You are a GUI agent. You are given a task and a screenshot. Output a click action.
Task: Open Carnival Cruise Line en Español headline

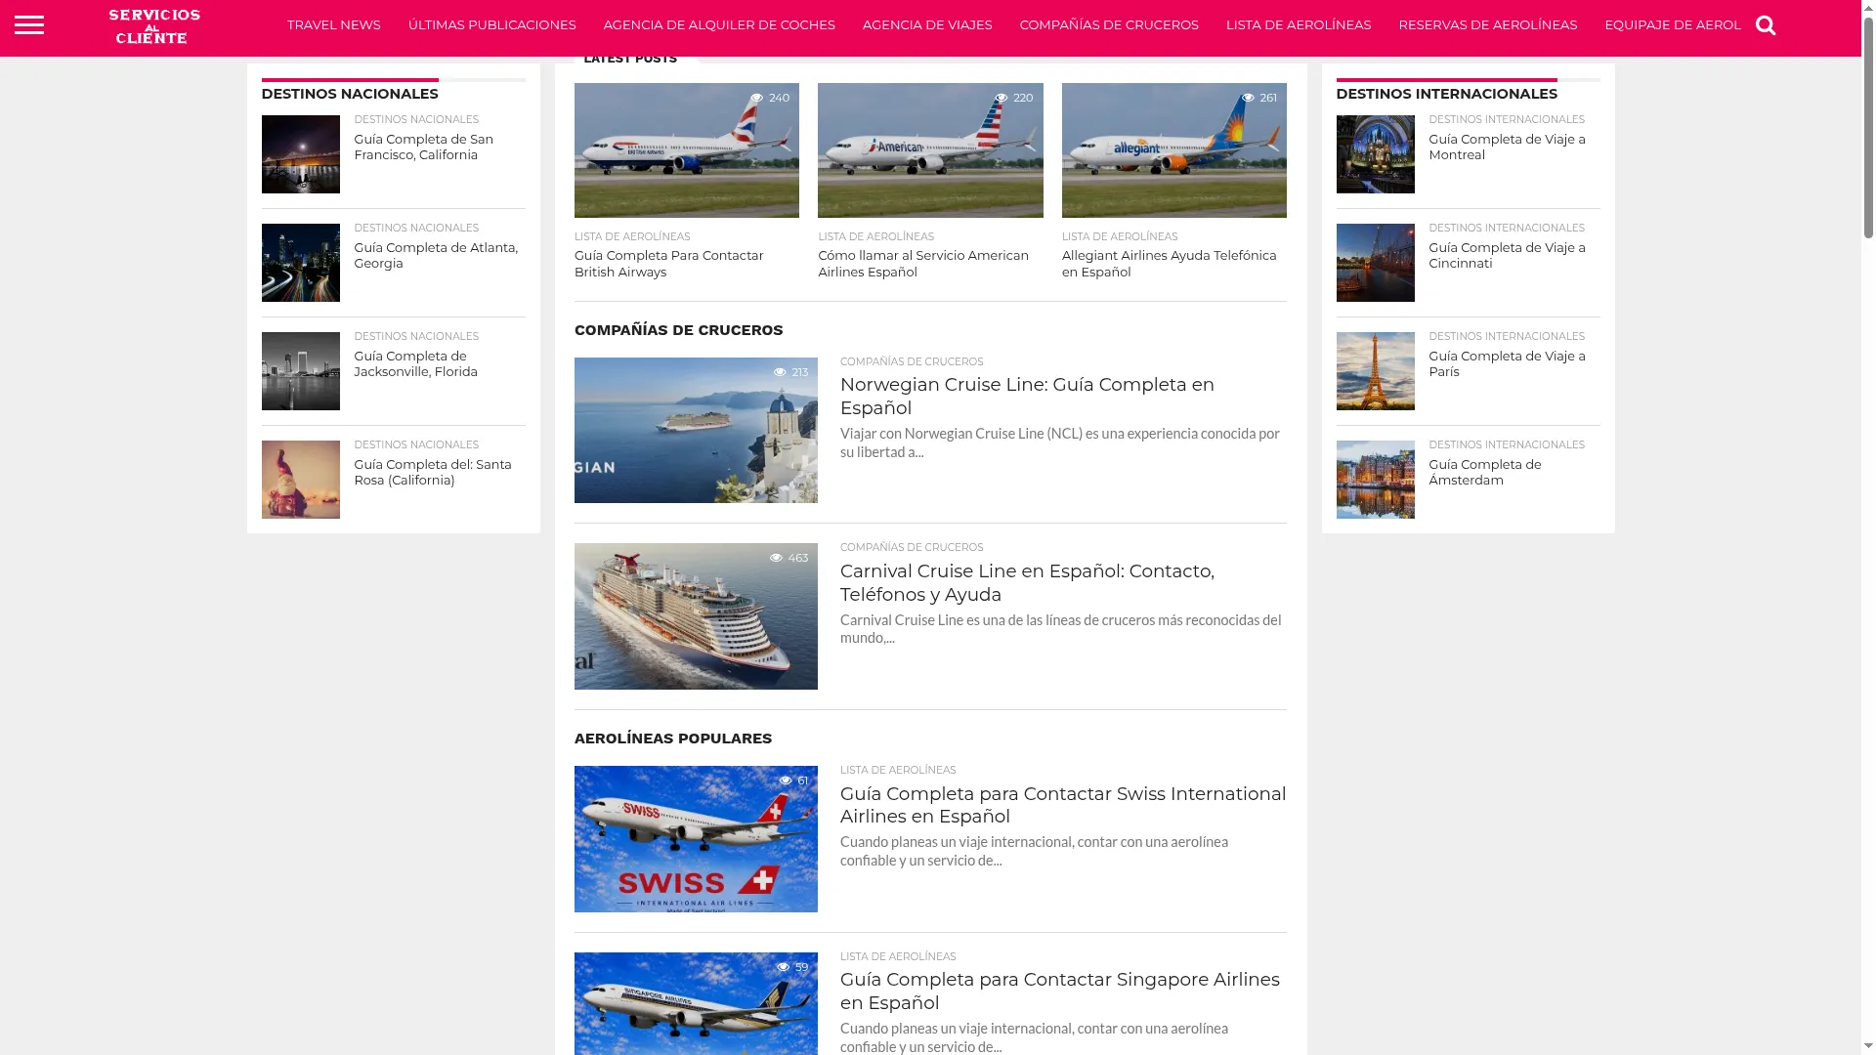click(x=1027, y=583)
